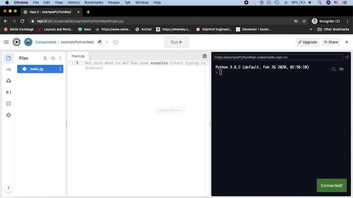Open the Apple menu
Screen dimensions: 353x198
[x=7, y=2]
